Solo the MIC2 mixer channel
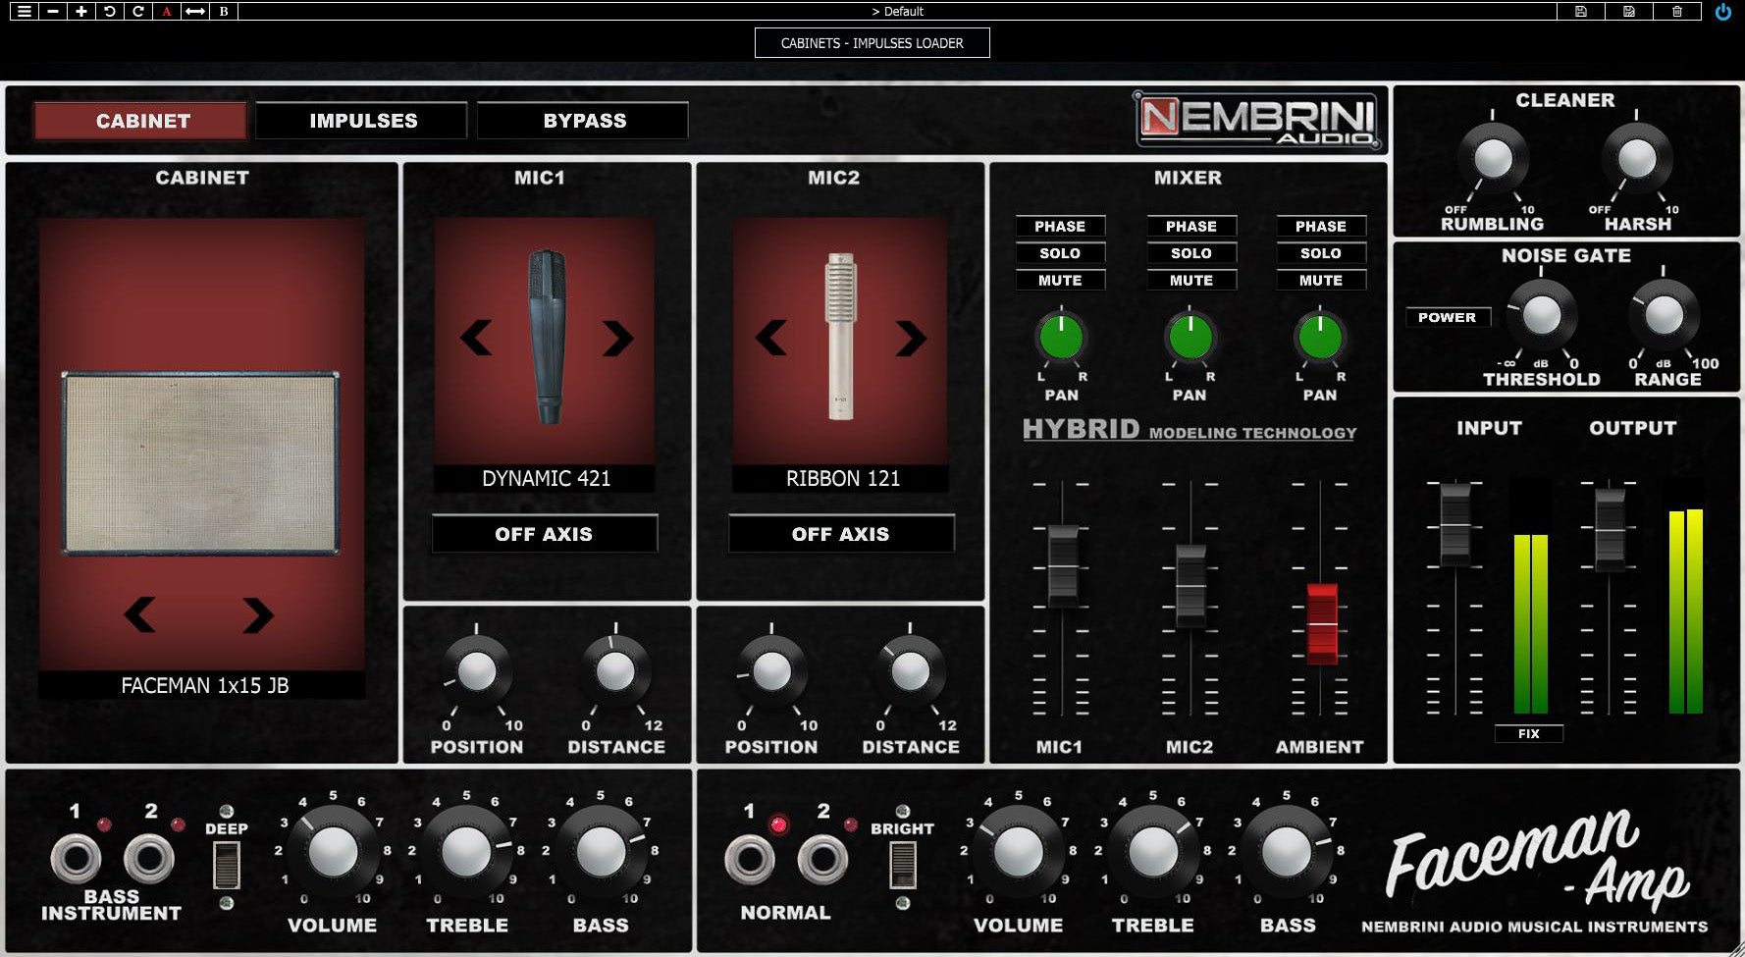This screenshot has height=957, width=1745. (x=1190, y=253)
